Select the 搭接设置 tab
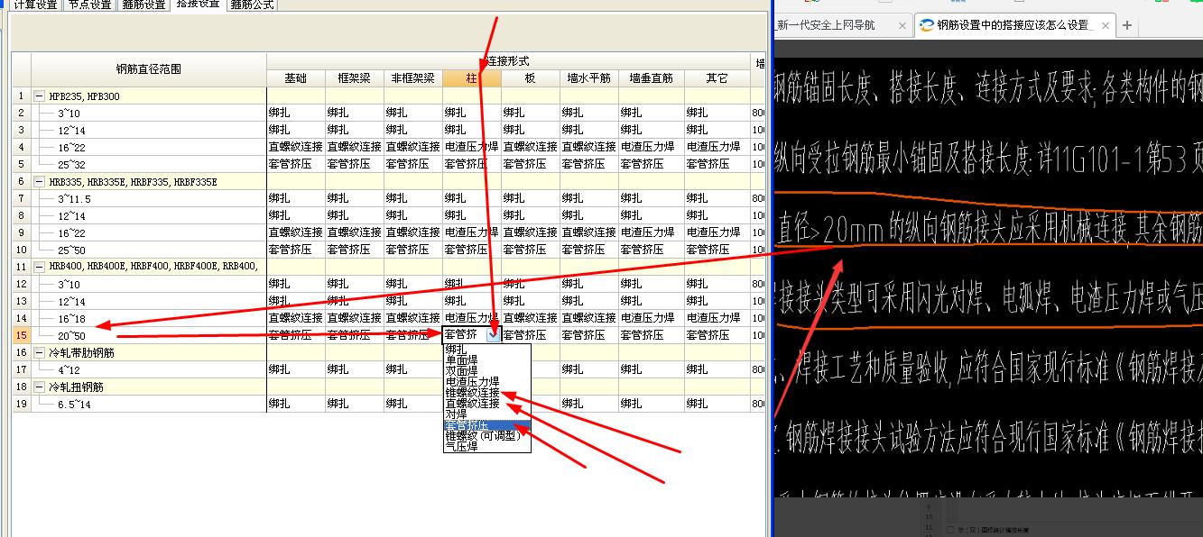Screen dimensions: 1203x537 point(198,5)
